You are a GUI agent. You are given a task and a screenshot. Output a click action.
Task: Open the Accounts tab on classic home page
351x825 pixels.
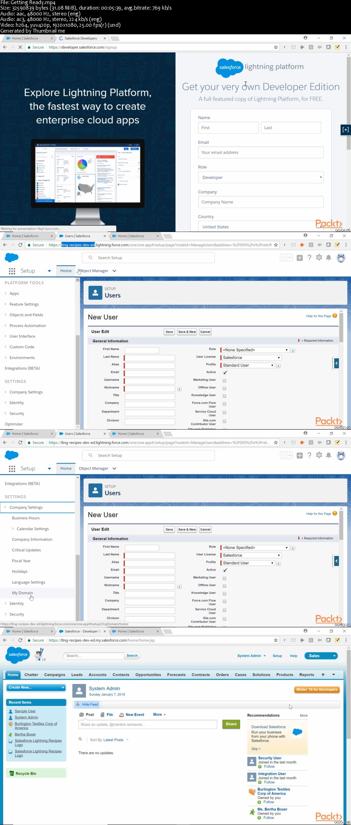(x=98, y=675)
